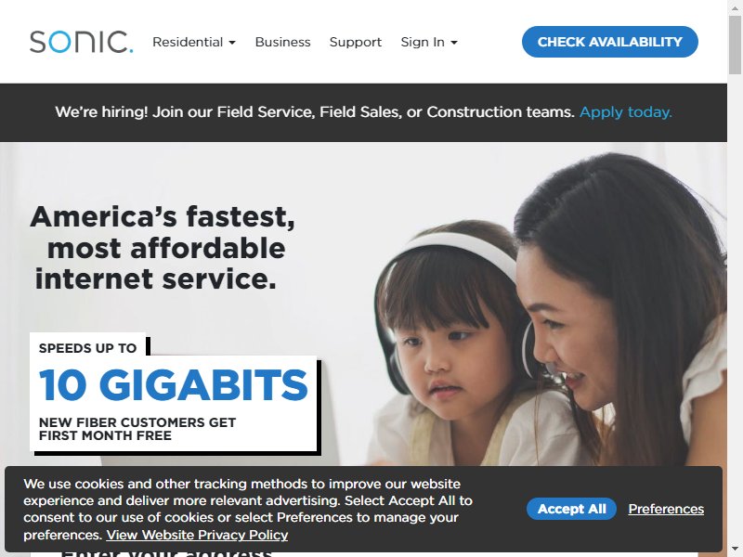Click the 10 Gigabits promo banner
This screenshot has width=743, height=557.
(x=174, y=393)
